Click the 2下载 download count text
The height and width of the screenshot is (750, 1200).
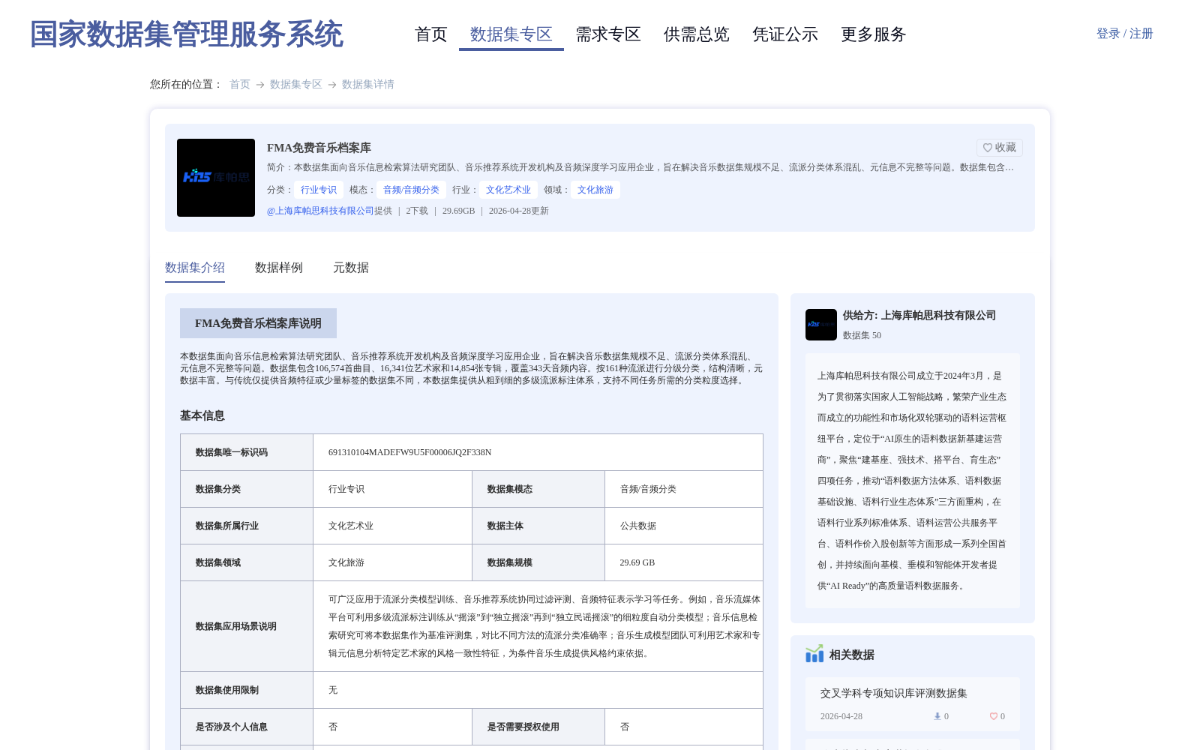[x=417, y=211]
